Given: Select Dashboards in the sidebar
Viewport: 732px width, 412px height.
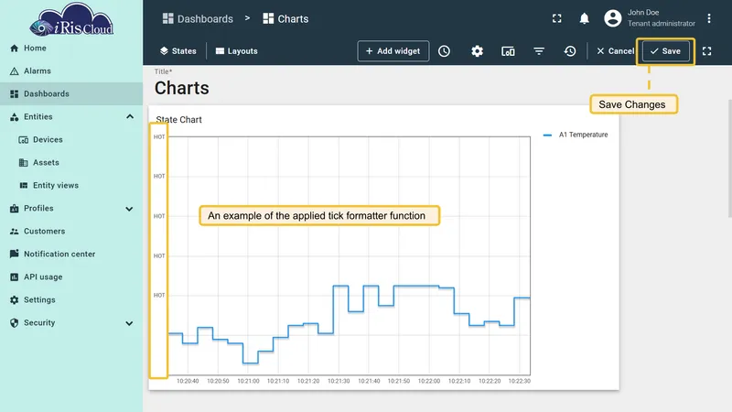Looking at the screenshot, I should [x=71, y=94].
